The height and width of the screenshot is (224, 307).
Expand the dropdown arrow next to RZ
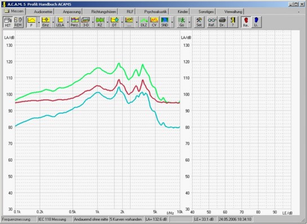(108, 22)
